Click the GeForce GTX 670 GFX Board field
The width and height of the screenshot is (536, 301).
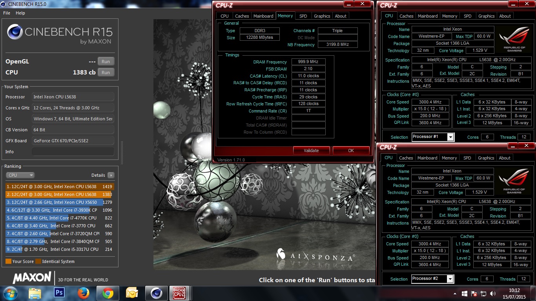coord(73,141)
